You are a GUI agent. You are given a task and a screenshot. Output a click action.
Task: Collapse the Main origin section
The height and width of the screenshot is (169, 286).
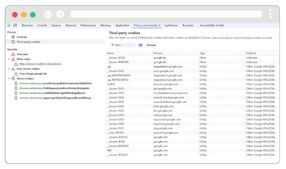[x=9, y=59]
